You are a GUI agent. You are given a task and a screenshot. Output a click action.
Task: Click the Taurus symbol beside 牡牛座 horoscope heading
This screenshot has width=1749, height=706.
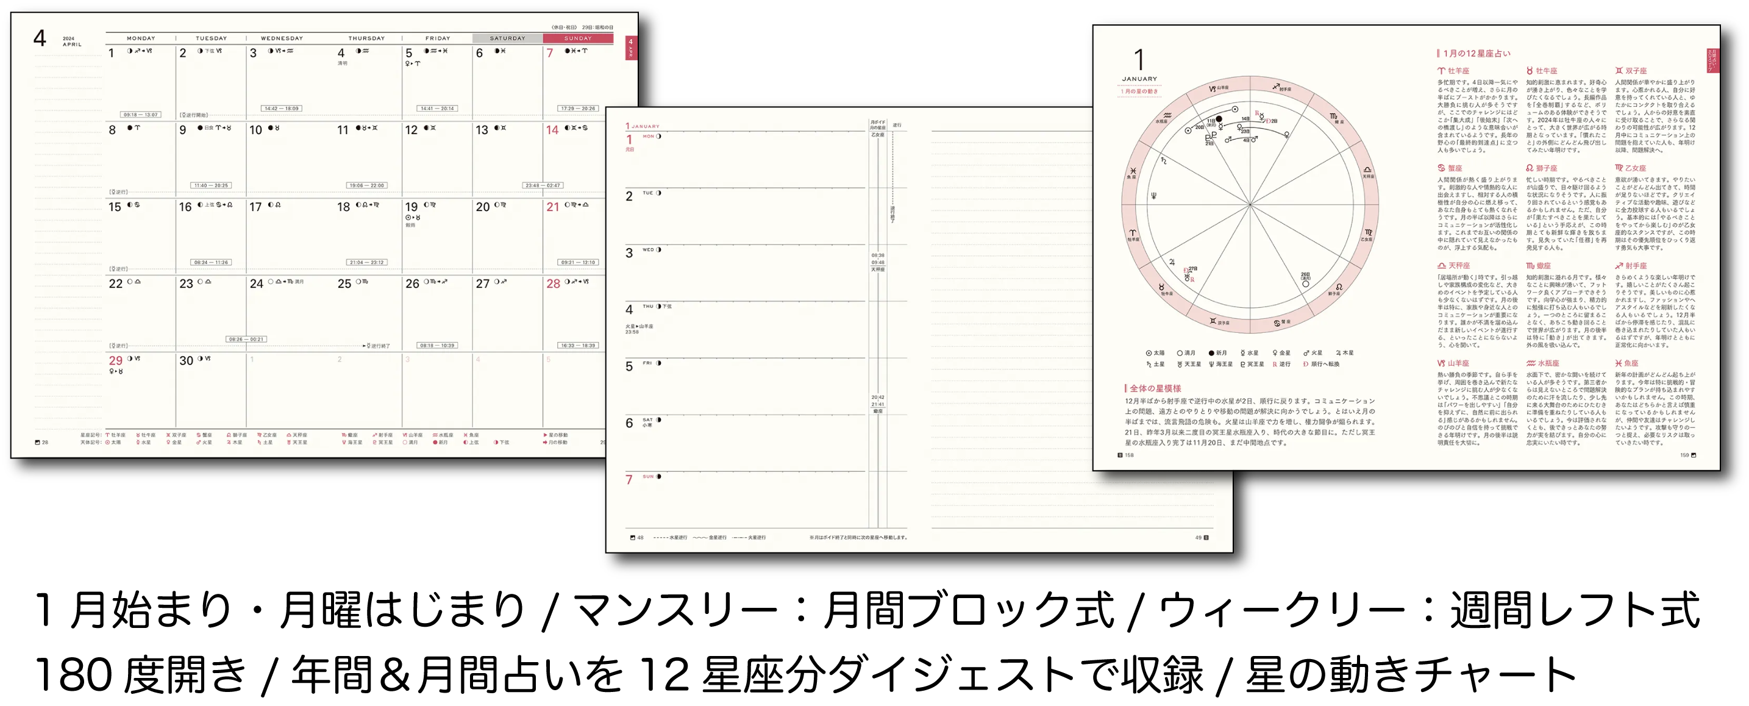pos(1530,71)
